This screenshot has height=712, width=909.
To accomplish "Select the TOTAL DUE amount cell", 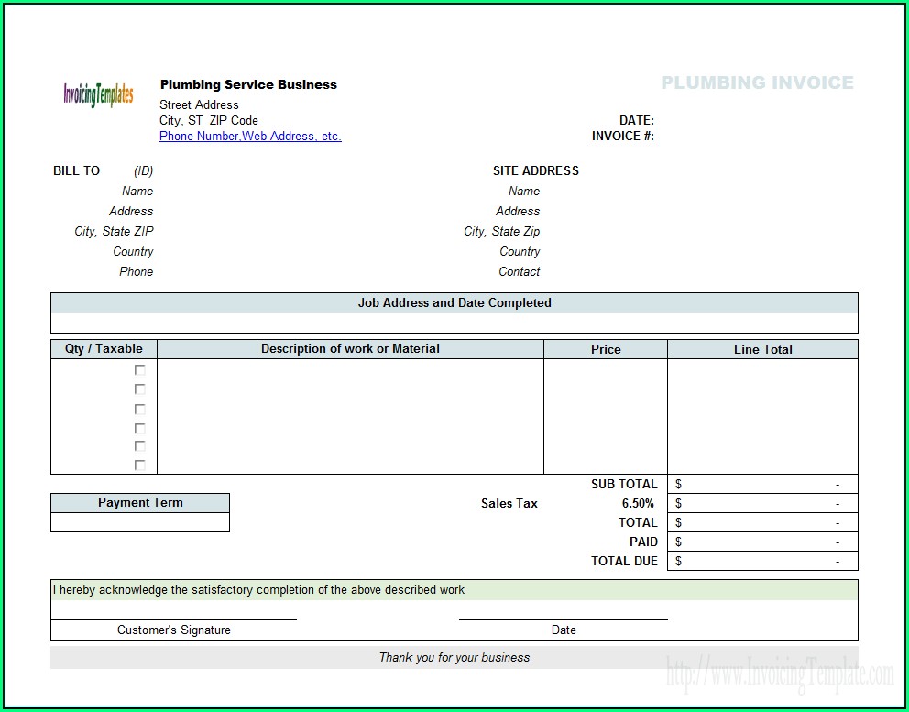I will [762, 561].
